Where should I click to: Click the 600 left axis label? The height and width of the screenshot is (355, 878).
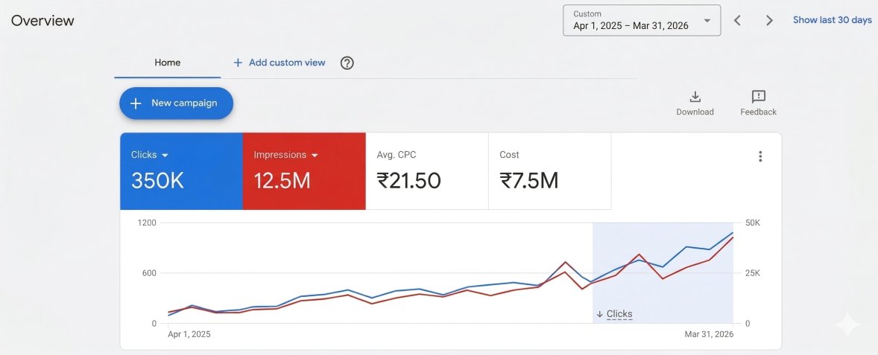click(149, 273)
